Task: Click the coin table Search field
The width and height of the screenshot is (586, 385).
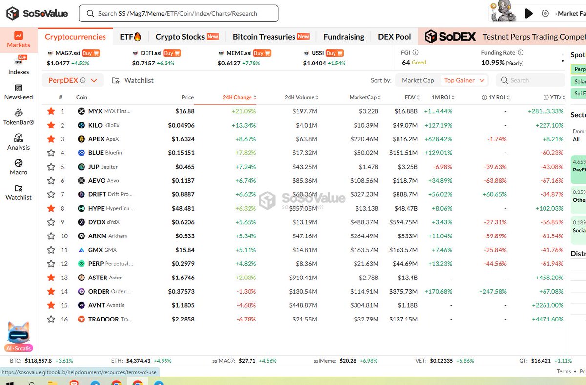Action: pos(529,80)
